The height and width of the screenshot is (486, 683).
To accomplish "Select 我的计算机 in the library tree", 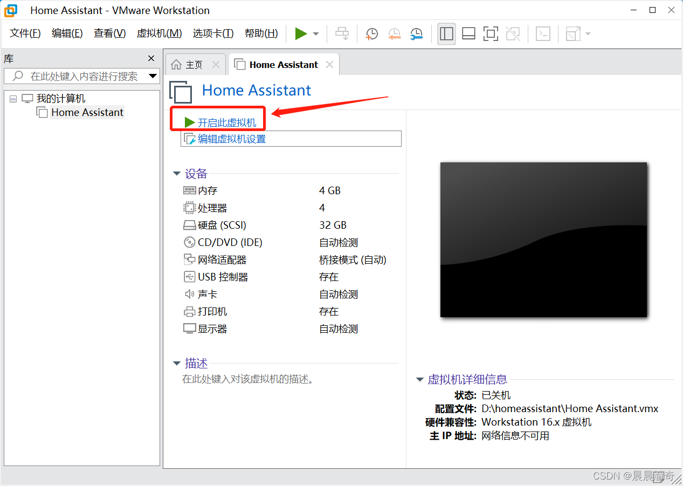I will click(61, 99).
